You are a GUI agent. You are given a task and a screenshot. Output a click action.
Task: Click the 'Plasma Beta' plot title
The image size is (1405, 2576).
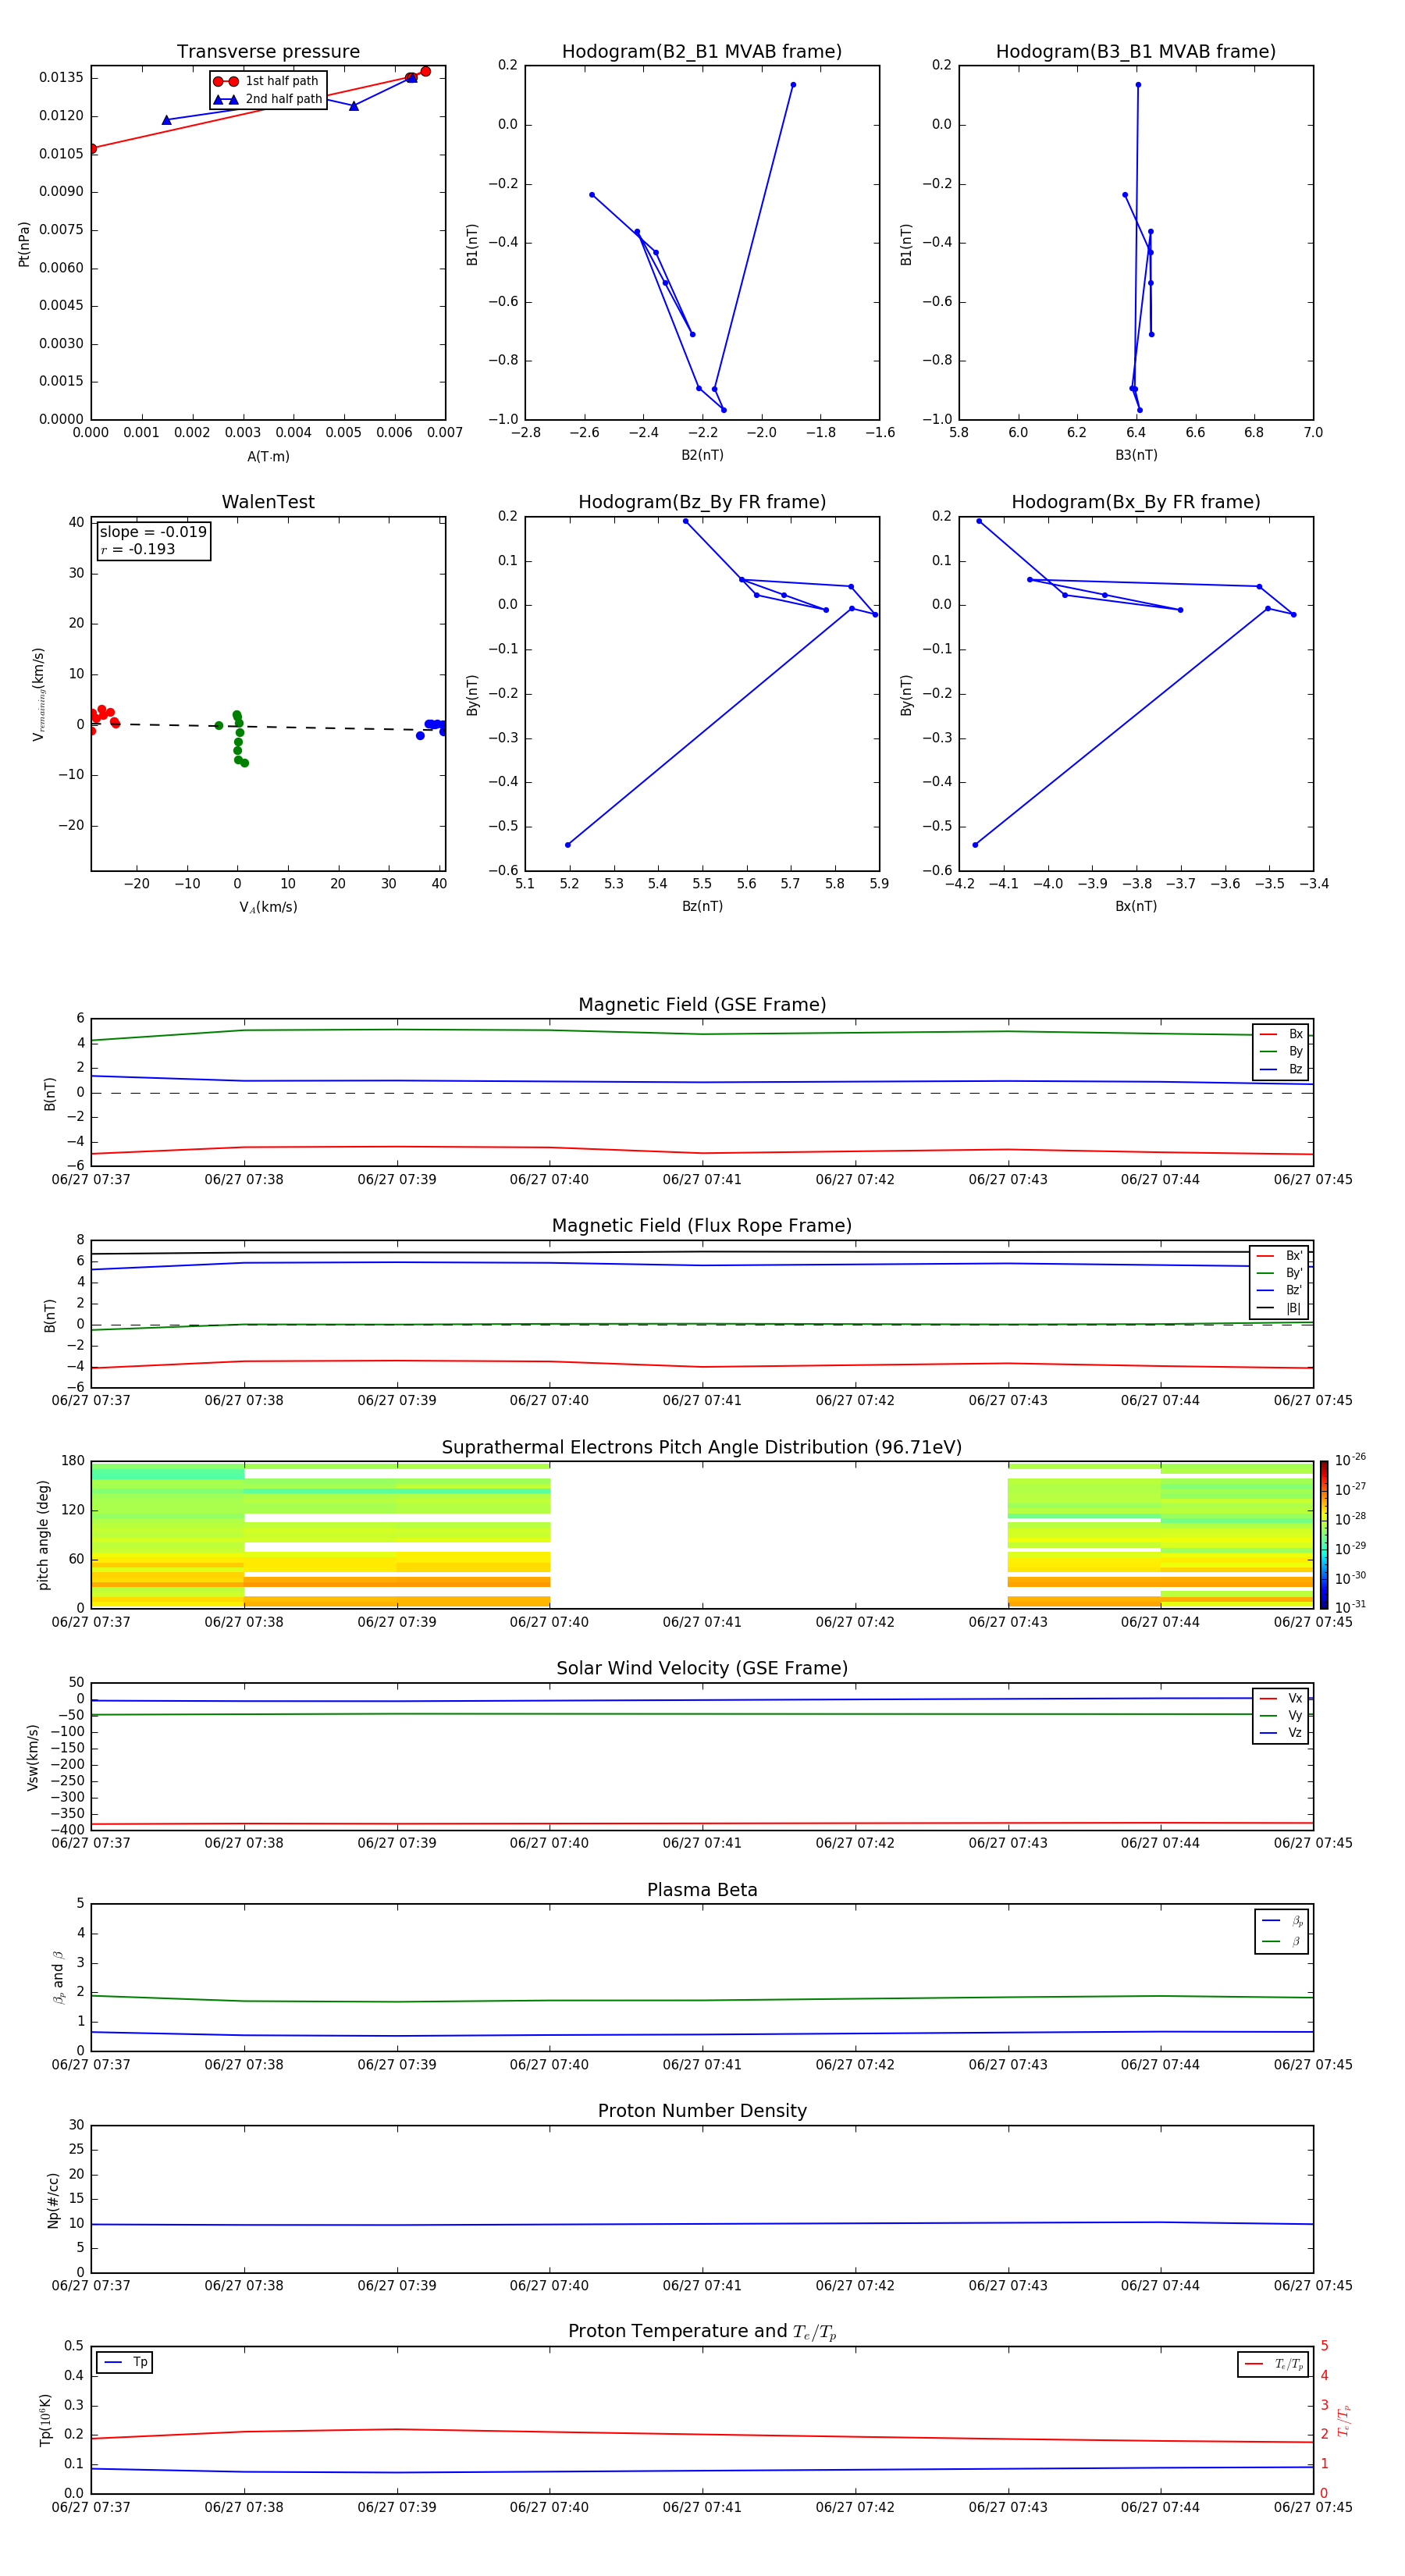[x=702, y=1891]
